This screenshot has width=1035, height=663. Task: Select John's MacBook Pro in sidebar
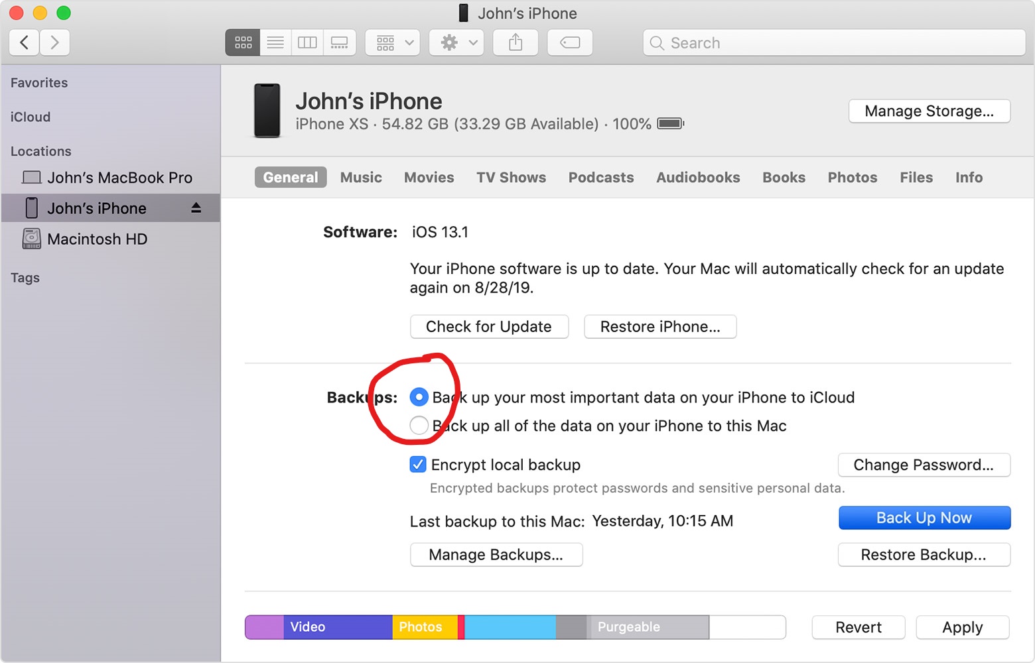(111, 178)
